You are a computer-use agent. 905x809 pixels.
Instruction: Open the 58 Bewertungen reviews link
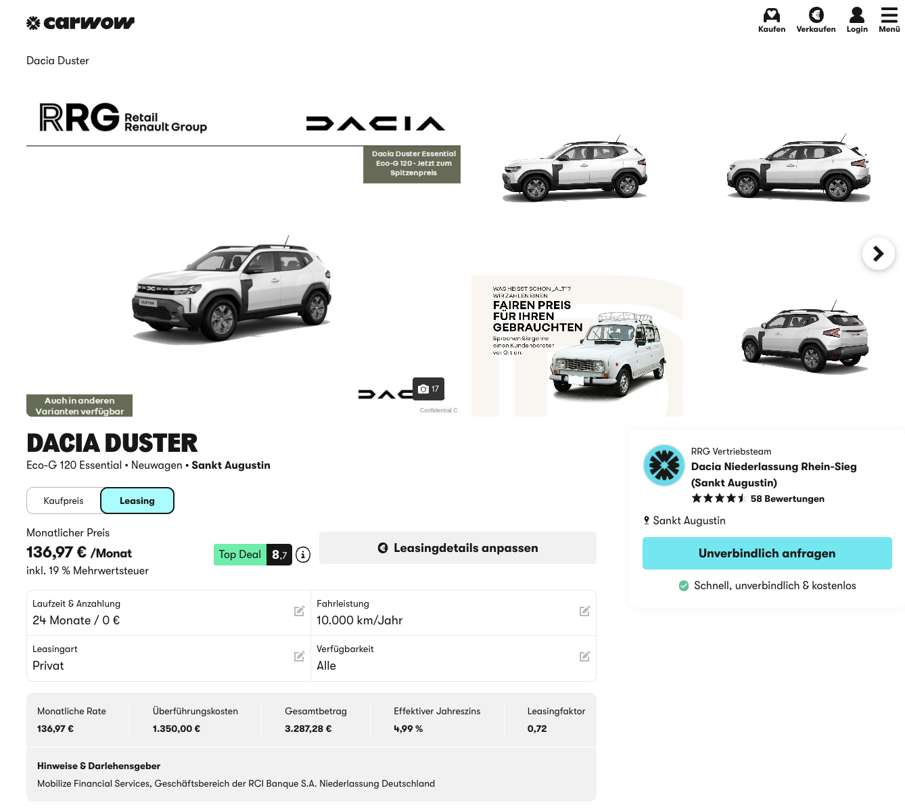point(787,499)
